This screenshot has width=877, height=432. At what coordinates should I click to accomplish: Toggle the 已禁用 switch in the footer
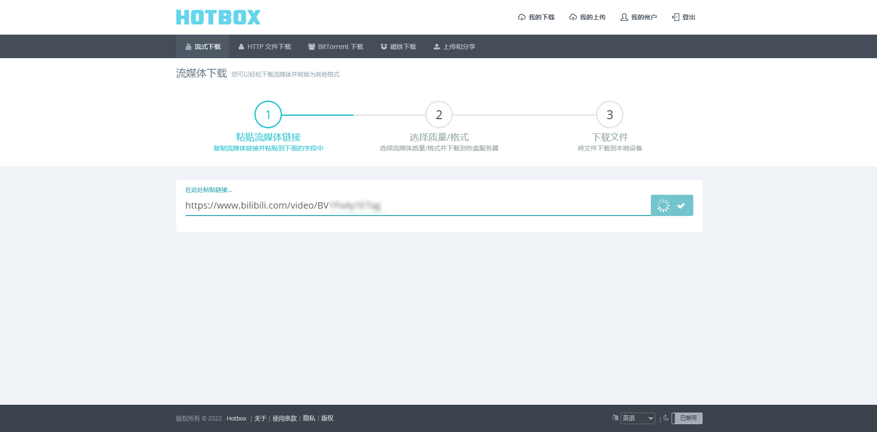pyautogui.click(x=688, y=418)
